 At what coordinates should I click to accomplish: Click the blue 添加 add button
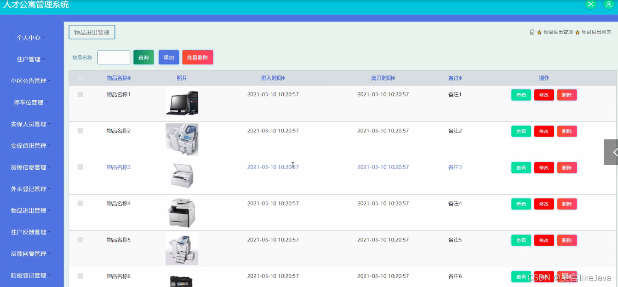(x=169, y=57)
